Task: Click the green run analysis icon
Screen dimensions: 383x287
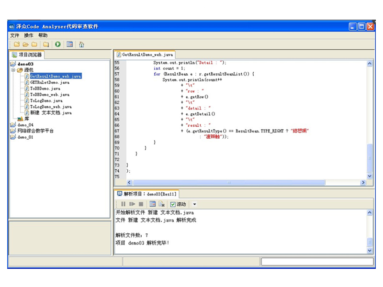Action: tap(57, 44)
